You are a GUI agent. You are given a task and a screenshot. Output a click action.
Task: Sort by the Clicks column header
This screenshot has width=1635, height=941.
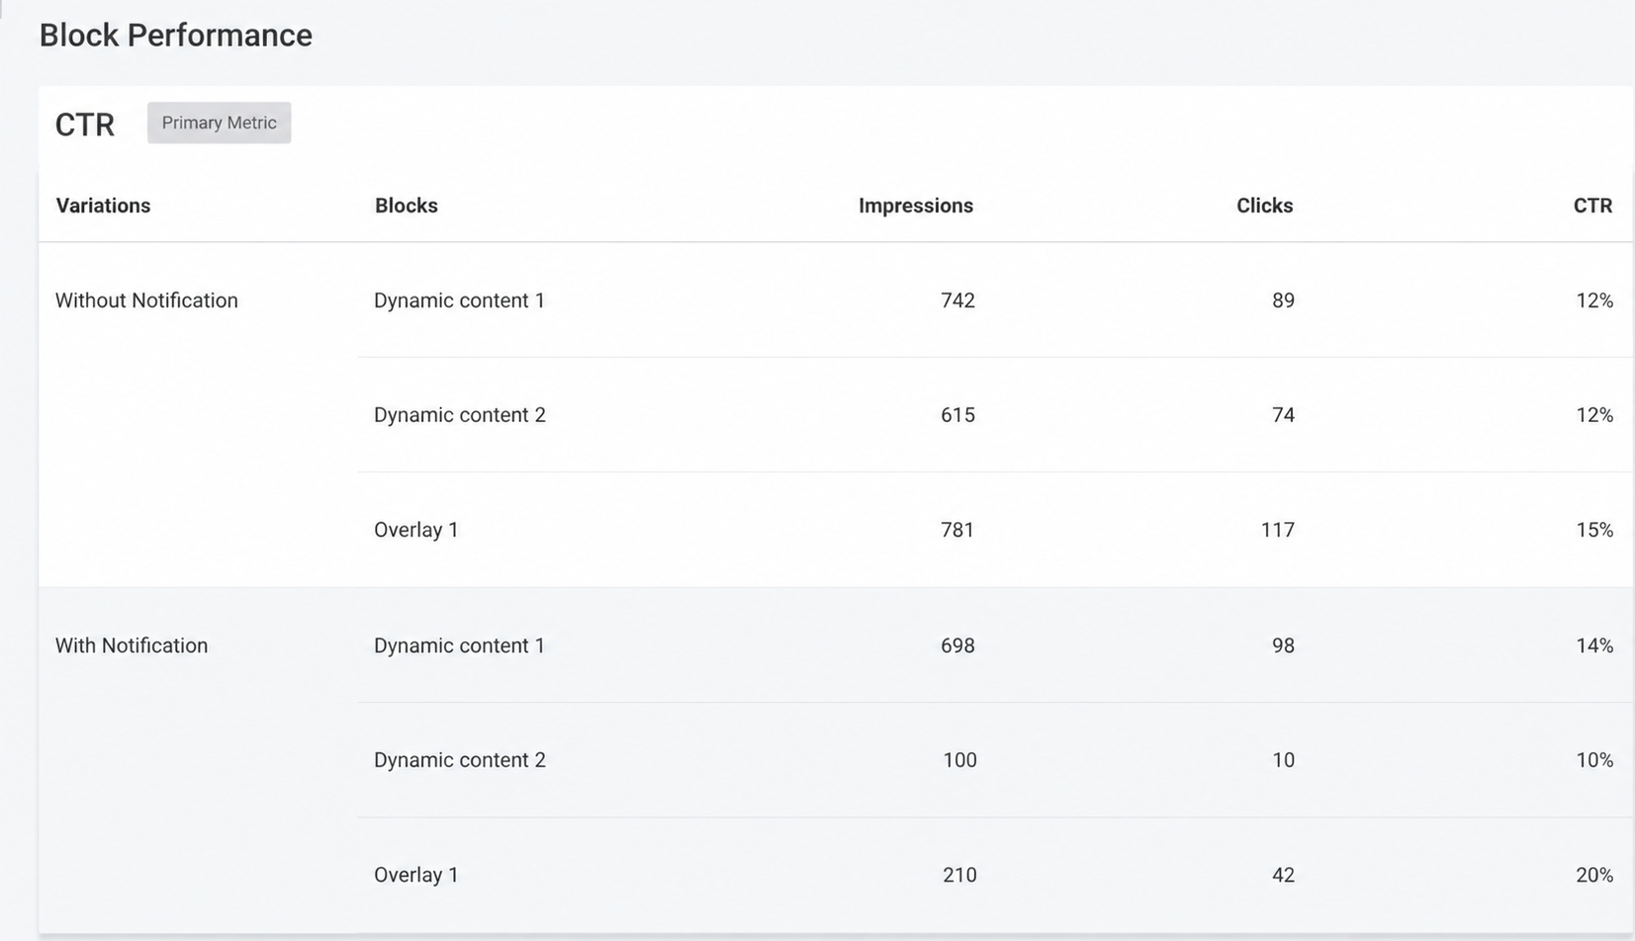1264,206
